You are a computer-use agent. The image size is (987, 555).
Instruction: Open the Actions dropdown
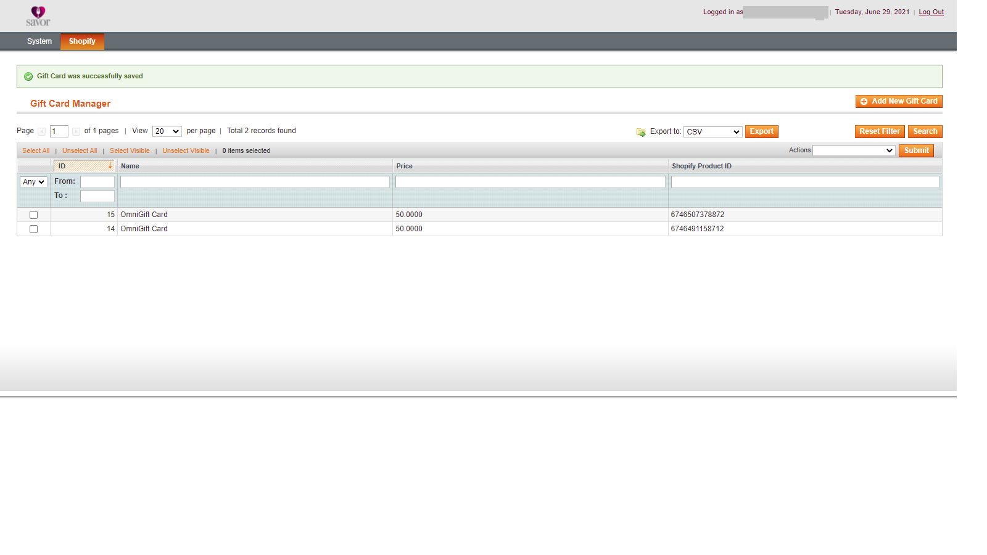(853, 150)
